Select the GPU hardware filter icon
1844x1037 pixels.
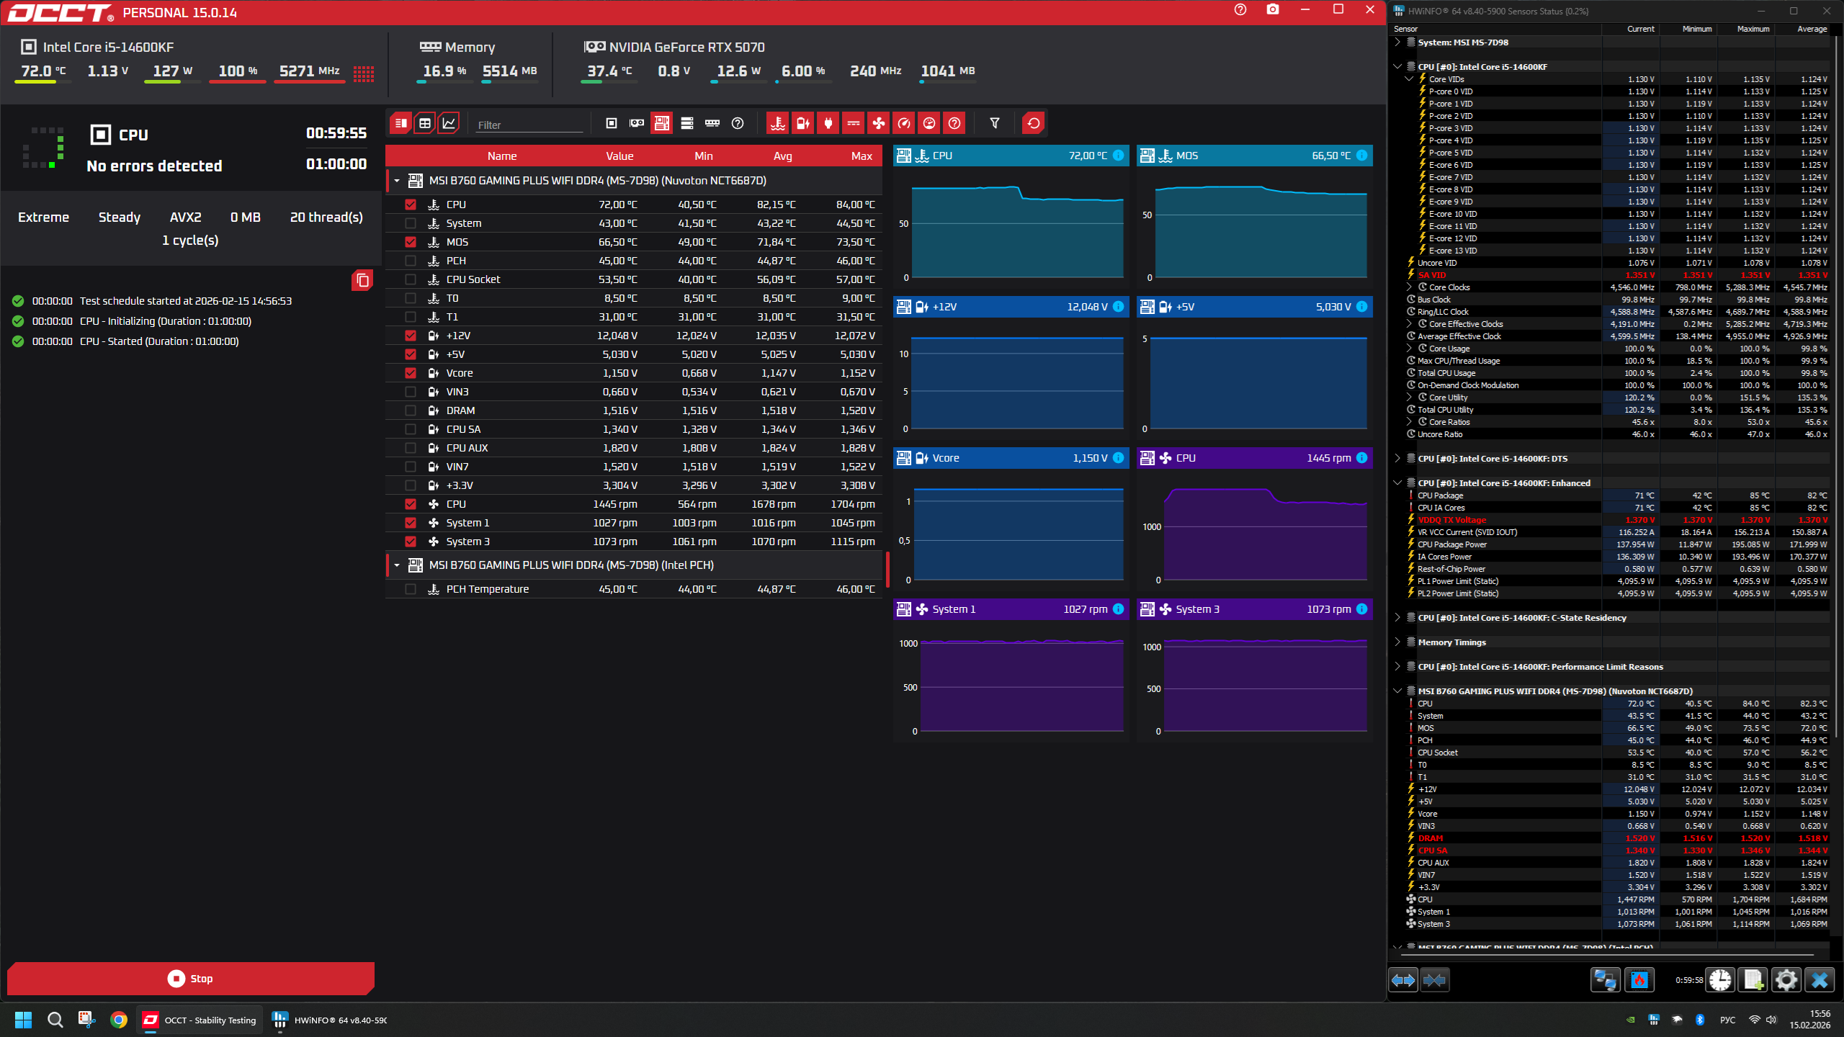[637, 123]
